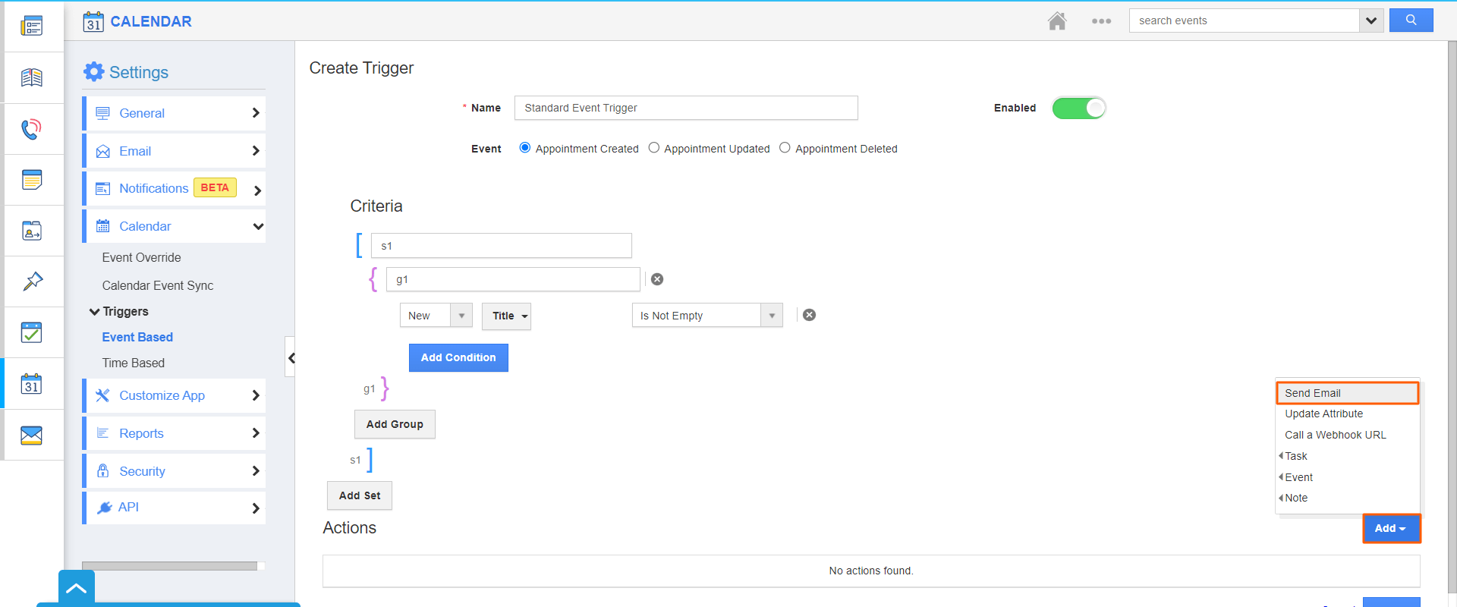Open the phone calls app in sidebar
The image size is (1457, 607).
[31, 129]
